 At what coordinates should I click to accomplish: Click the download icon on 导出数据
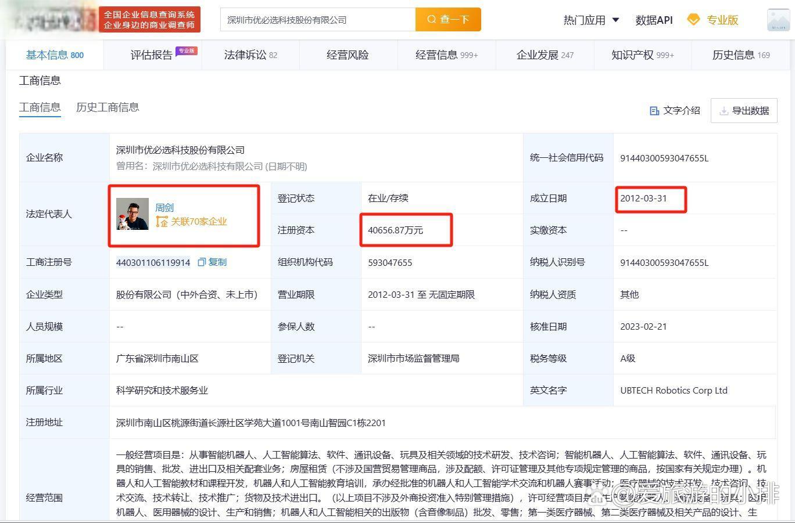click(x=724, y=110)
